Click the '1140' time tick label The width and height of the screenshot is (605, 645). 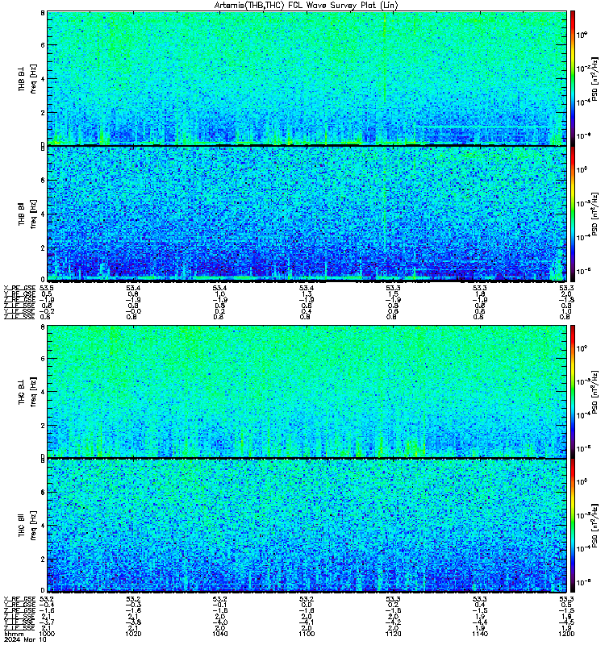[480, 634]
